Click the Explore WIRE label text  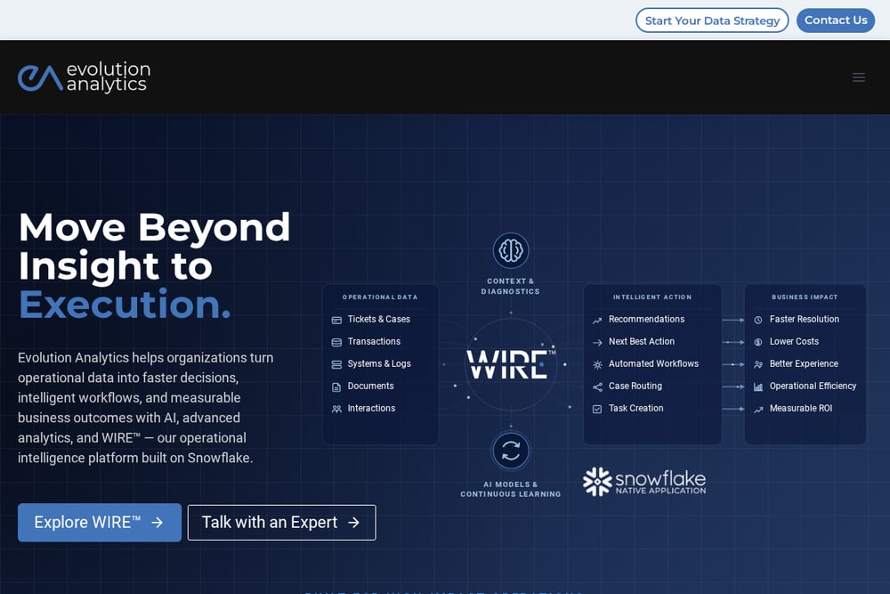87,523
